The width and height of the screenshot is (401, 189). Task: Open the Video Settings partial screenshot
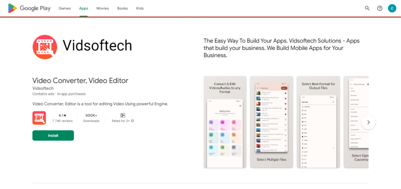pyautogui.click(x=356, y=122)
